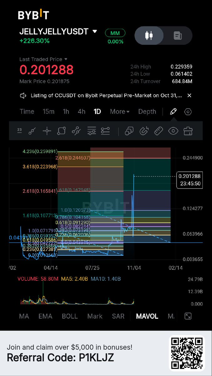This screenshot has width=212, height=376.
Task: Toggle drawings visibility eye icon
Action: click(173, 131)
